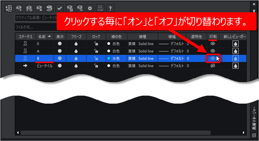The image size is (259, 141).
Task: Click the merge layers icon
Action: 49,8
